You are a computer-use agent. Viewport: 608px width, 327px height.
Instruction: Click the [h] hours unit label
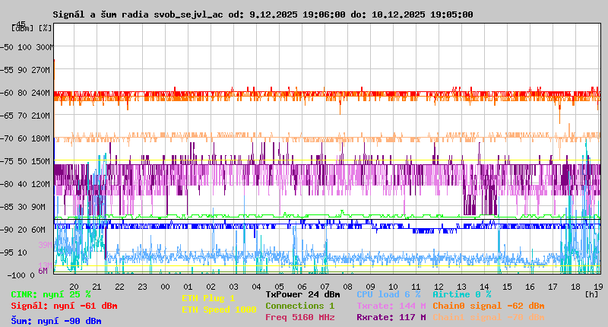[591, 294]
